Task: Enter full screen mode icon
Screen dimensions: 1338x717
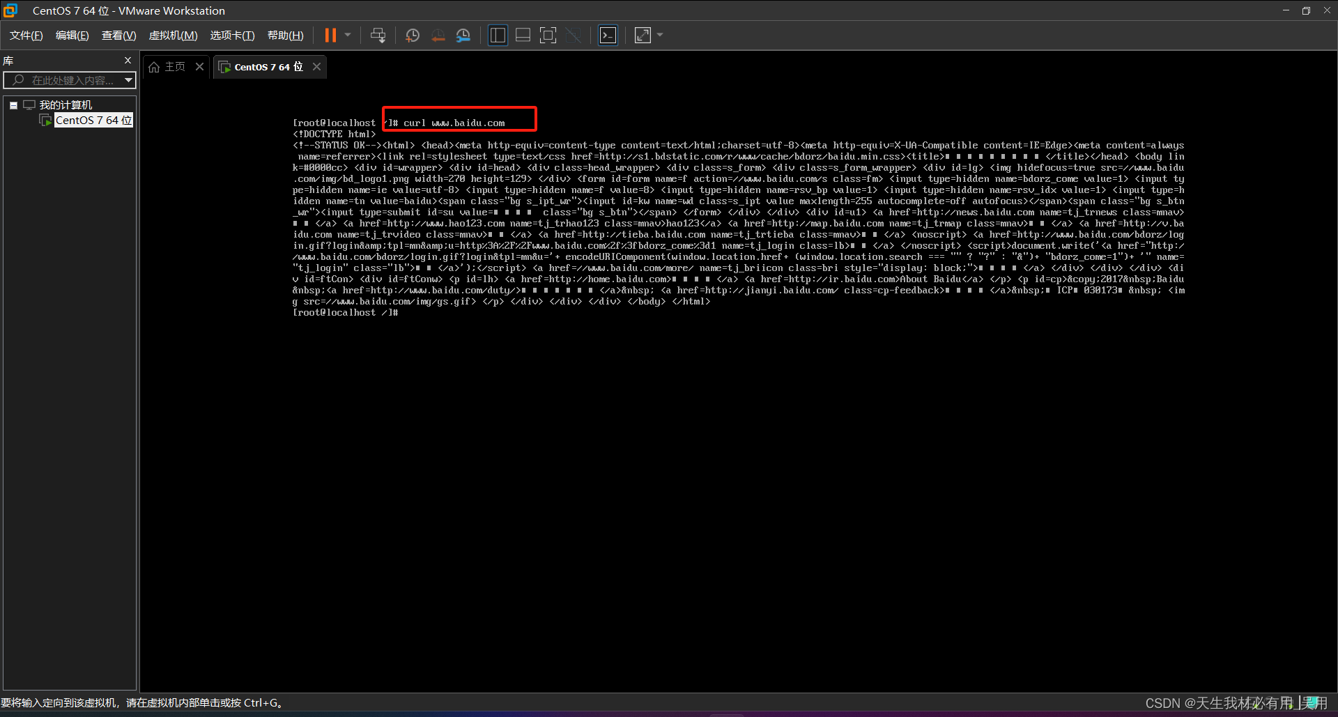Action: pyautogui.click(x=548, y=36)
